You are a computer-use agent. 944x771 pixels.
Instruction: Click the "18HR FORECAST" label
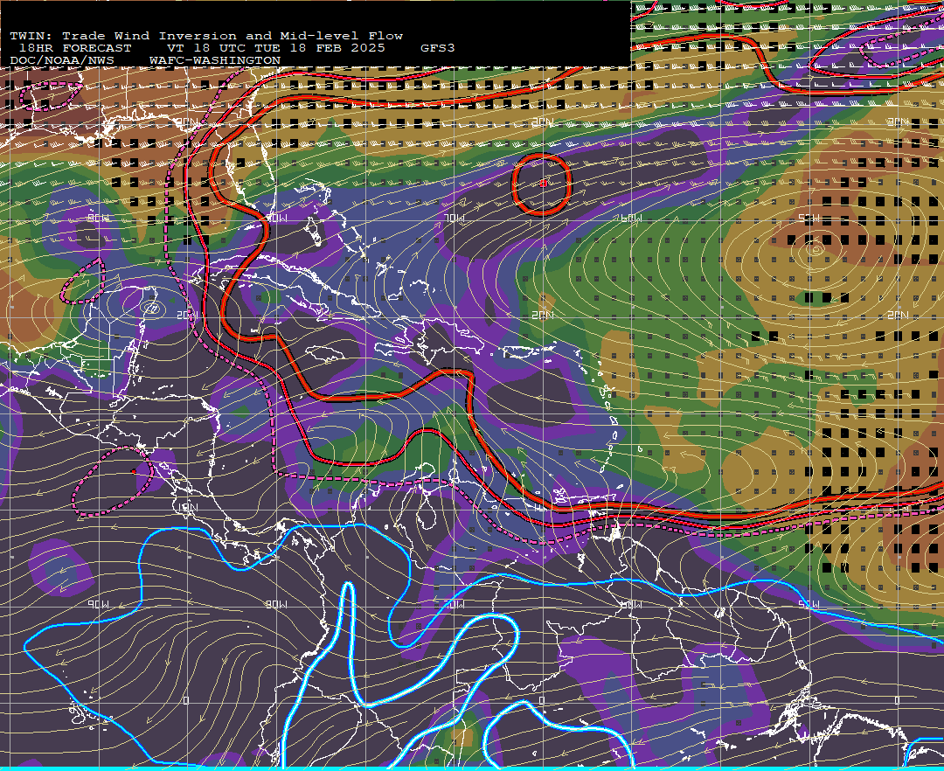tap(75, 48)
